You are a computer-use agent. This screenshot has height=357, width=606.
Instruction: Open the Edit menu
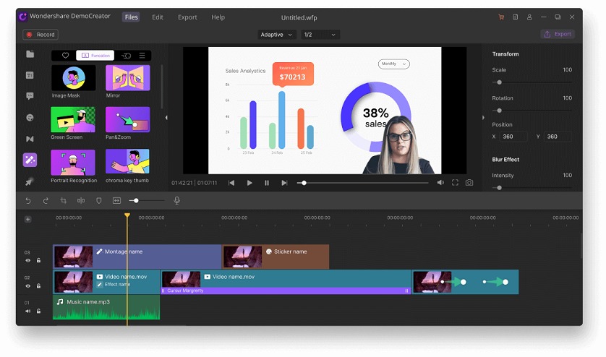pyautogui.click(x=158, y=17)
